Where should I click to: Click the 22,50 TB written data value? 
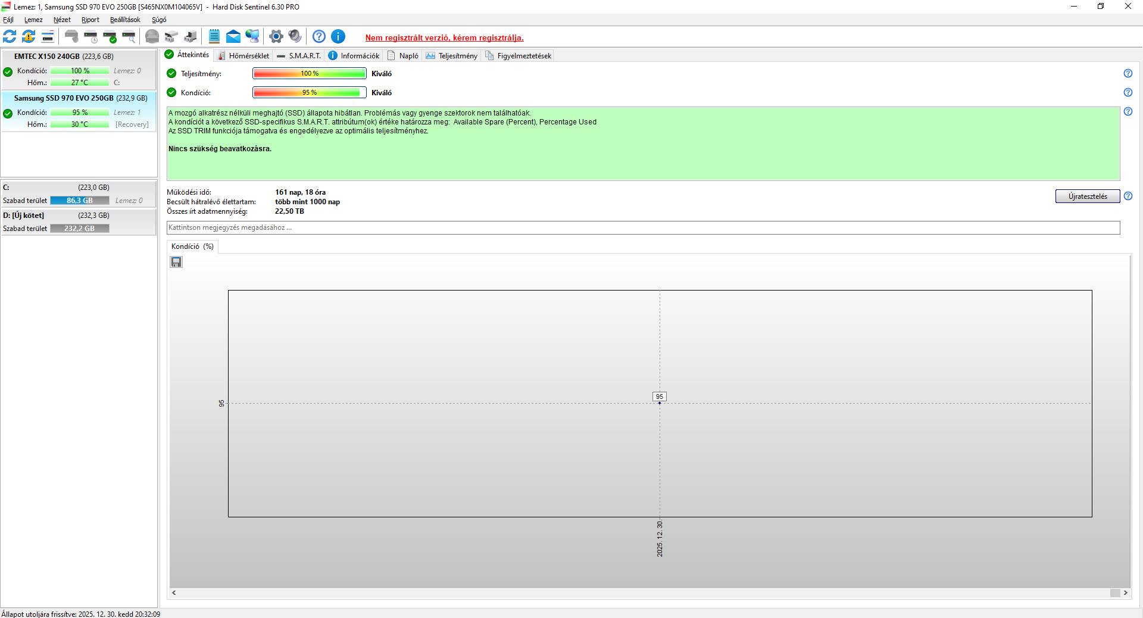point(289,211)
